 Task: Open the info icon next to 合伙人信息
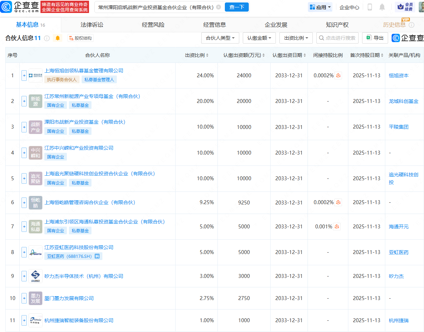(x=47, y=38)
